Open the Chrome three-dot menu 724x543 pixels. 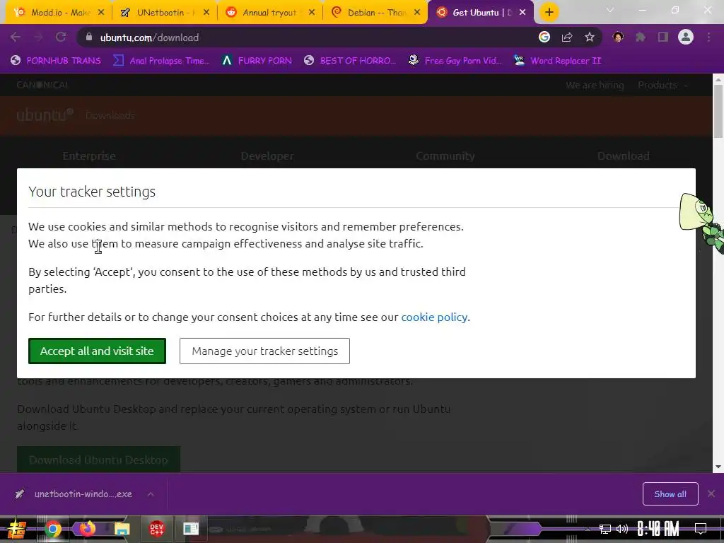[x=708, y=37]
